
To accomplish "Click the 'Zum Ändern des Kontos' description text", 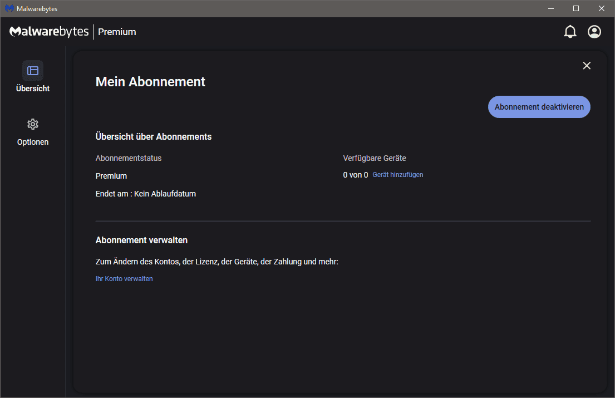I will [x=217, y=262].
